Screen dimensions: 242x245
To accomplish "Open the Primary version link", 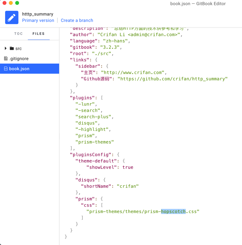I will (38, 20).
